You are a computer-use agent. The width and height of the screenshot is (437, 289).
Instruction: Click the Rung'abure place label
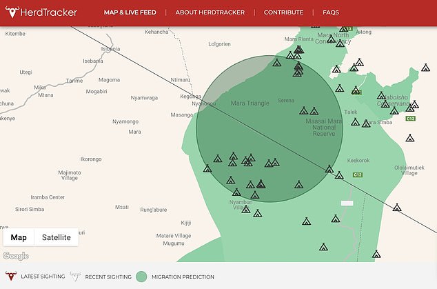click(154, 210)
